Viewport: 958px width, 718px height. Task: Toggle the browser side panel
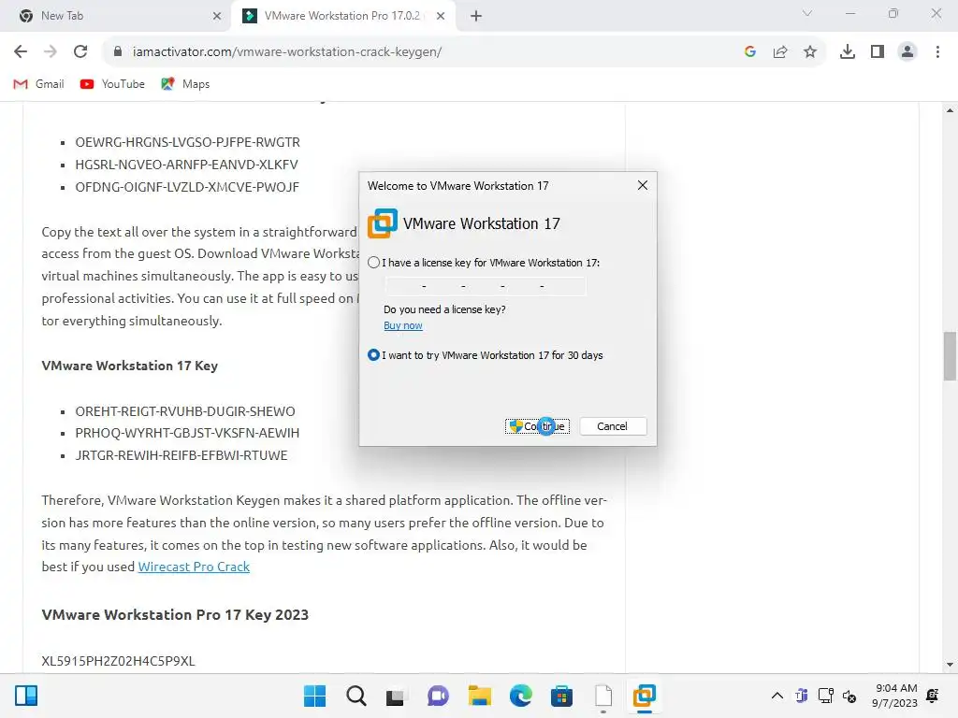coord(878,52)
